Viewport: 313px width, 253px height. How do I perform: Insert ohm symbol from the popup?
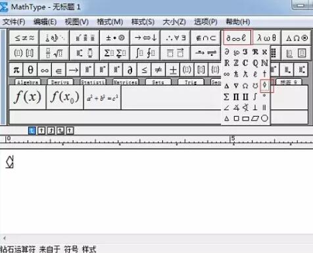coord(245,85)
